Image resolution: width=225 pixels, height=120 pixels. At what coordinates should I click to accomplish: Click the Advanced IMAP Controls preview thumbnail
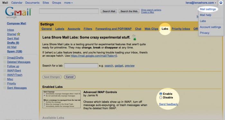point(61,99)
